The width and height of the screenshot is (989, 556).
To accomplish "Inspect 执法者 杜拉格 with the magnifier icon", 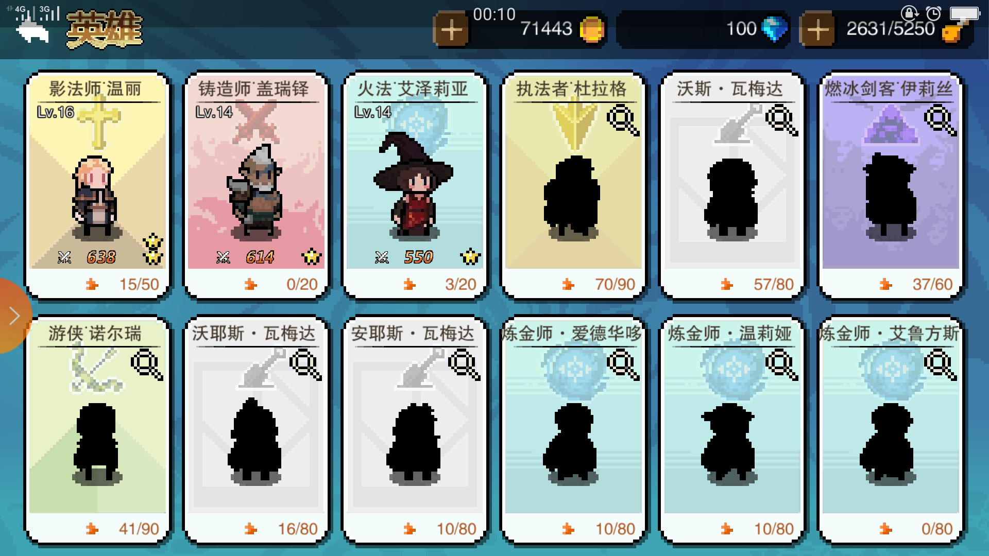I will (x=623, y=120).
